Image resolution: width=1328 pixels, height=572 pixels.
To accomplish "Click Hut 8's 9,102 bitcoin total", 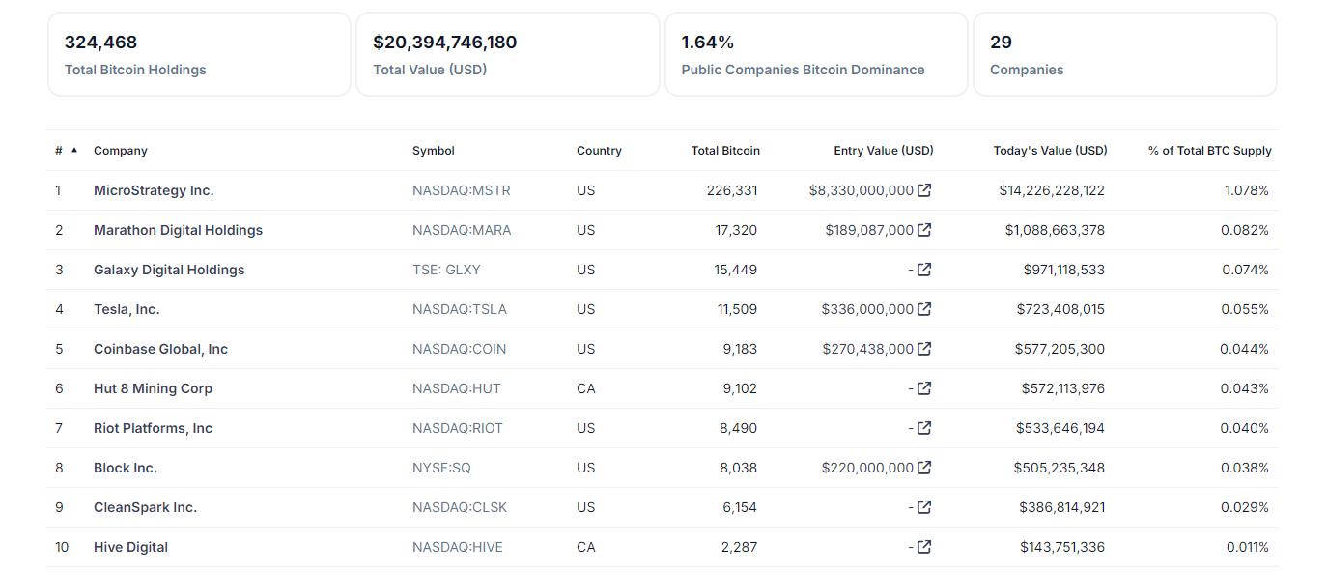I will point(740,388).
